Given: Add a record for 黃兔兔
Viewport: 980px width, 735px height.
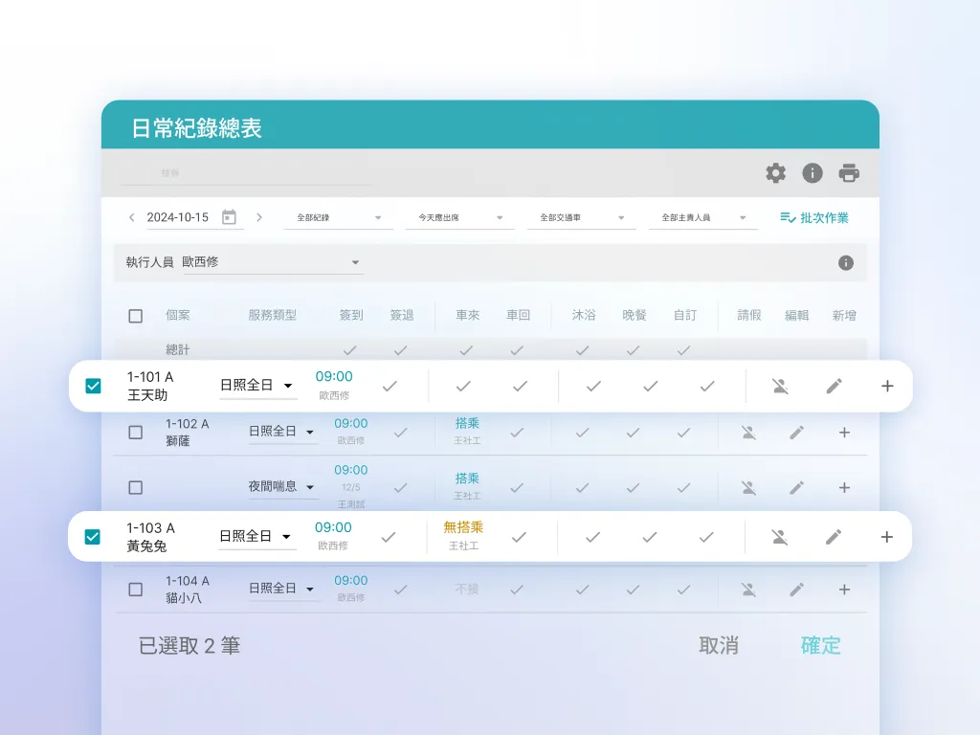Looking at the screenshot, I should click(x=886, y=537).
